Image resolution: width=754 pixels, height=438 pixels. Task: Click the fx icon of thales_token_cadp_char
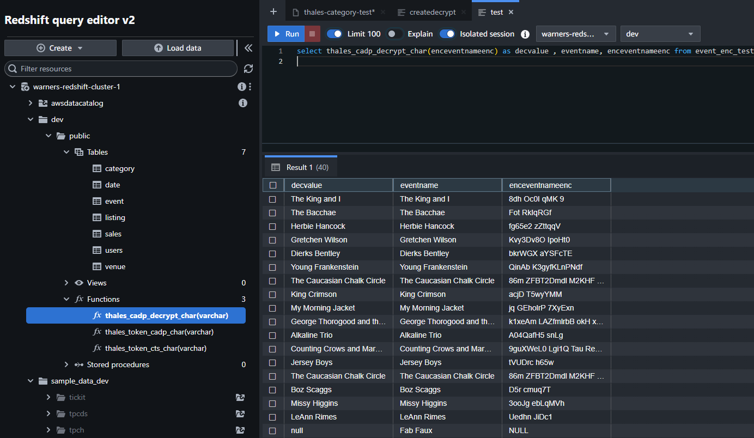(97, 332)
